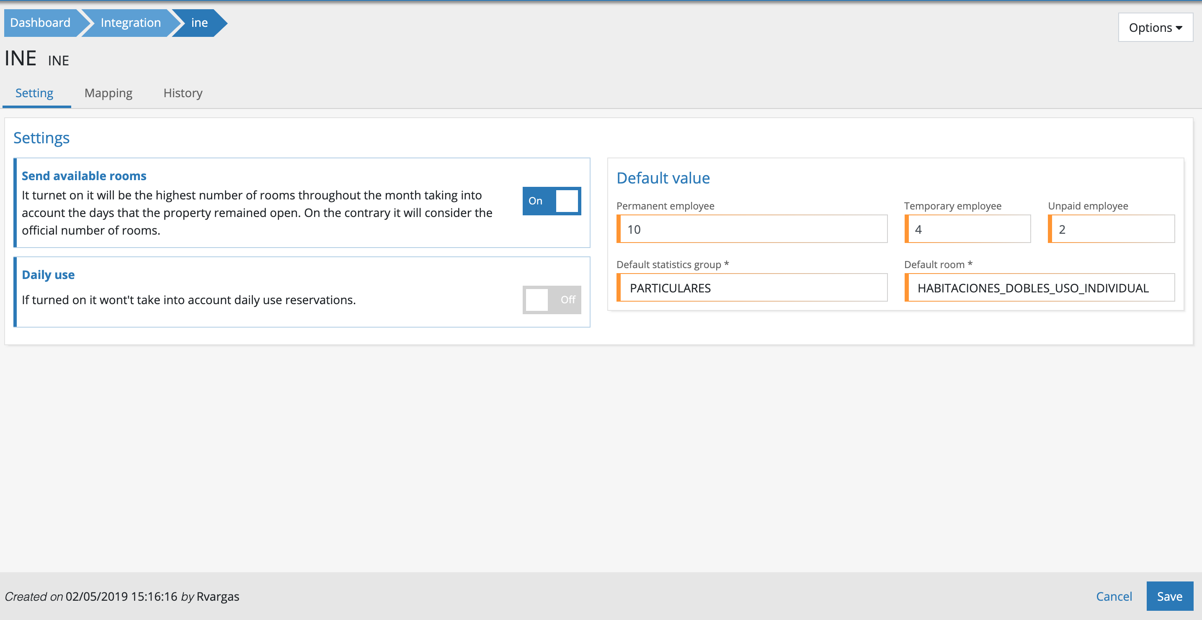This screenshot has height=620, width=1202.
Task: Click the Options caret arrow
Action: point(1179,28)
